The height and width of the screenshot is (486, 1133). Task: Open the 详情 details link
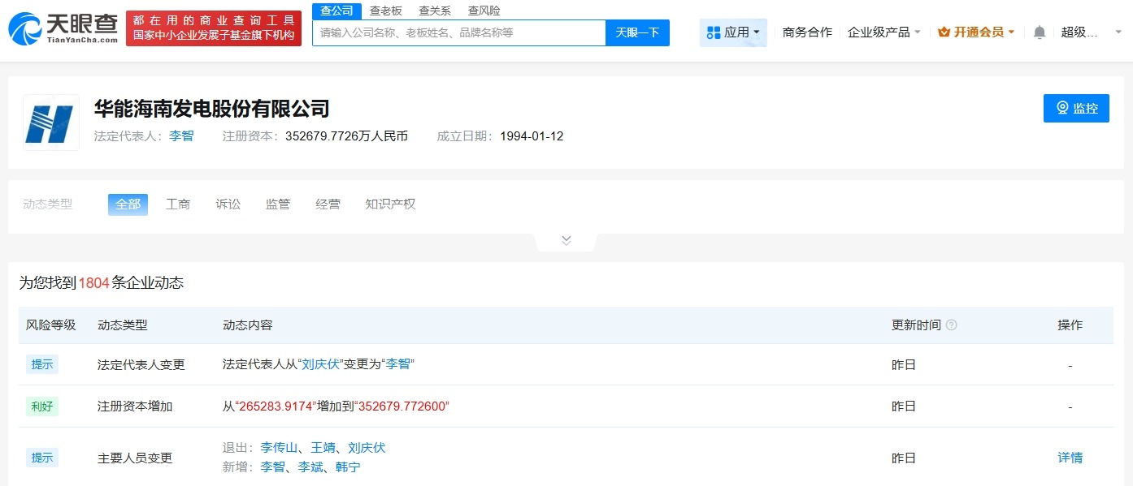click(1070, 458)
